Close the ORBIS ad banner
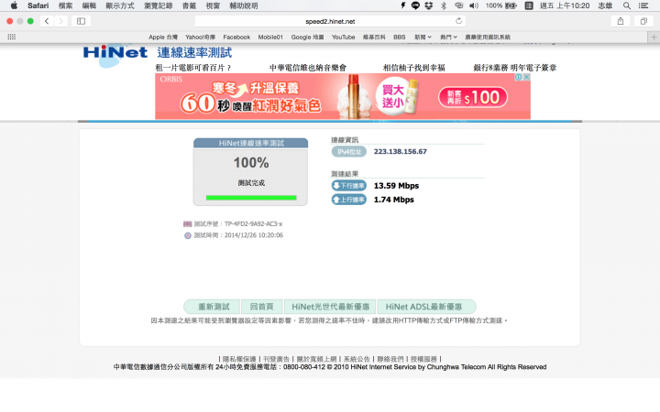This screenshot has width=660, height=412. pos(526,77)
